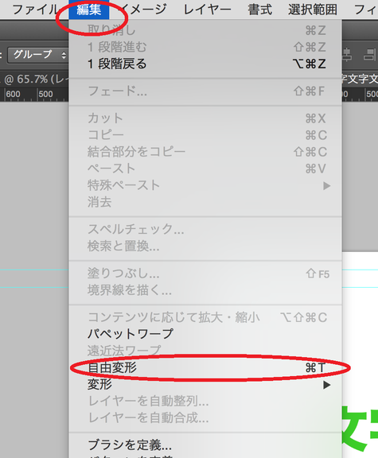Open the グループ dropdown in options bar
Image resolution: width=378 pixels, height=458 pixels.
[37, 55]
